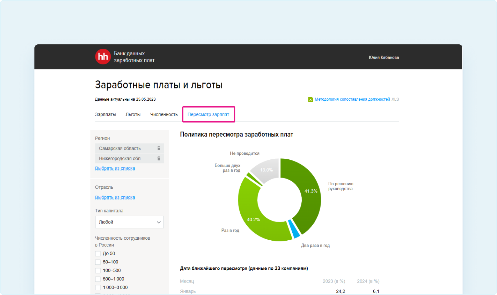Open the Численность tab

tap(164, 114)
